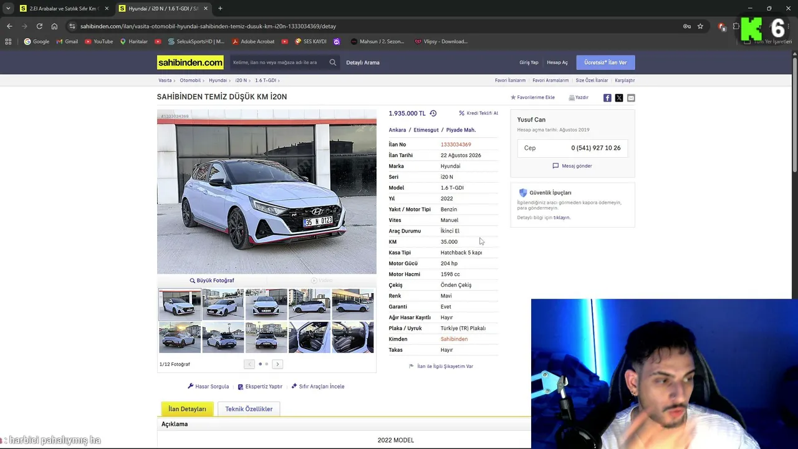Click Hasar Sorgula wrench link
The height and width of the screenshot is (449, 798).
[x=208, y=387]
